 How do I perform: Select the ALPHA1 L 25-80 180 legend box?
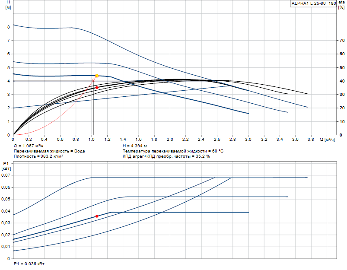coord(313,3)
